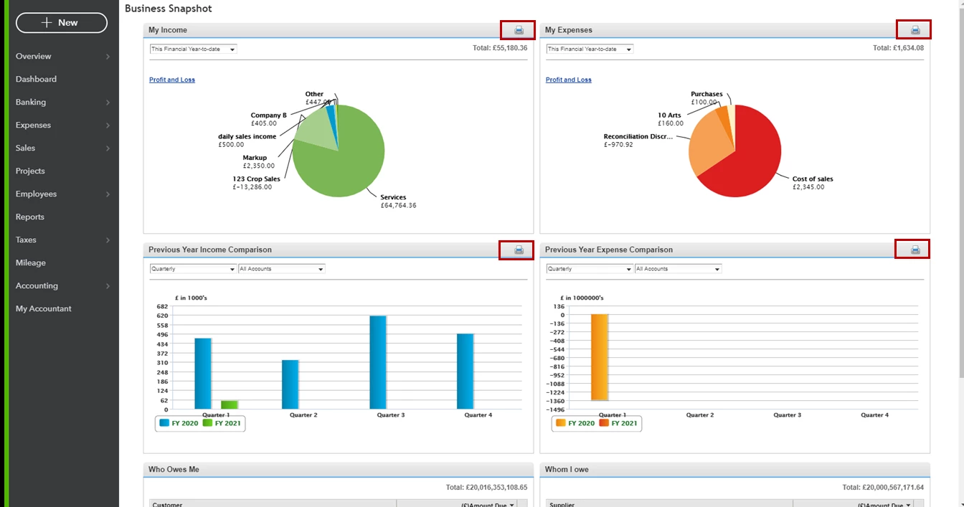Click FY 2021 orange legend swatch in Expenses
The image size is (964, 507).
[x=604, y=423]
